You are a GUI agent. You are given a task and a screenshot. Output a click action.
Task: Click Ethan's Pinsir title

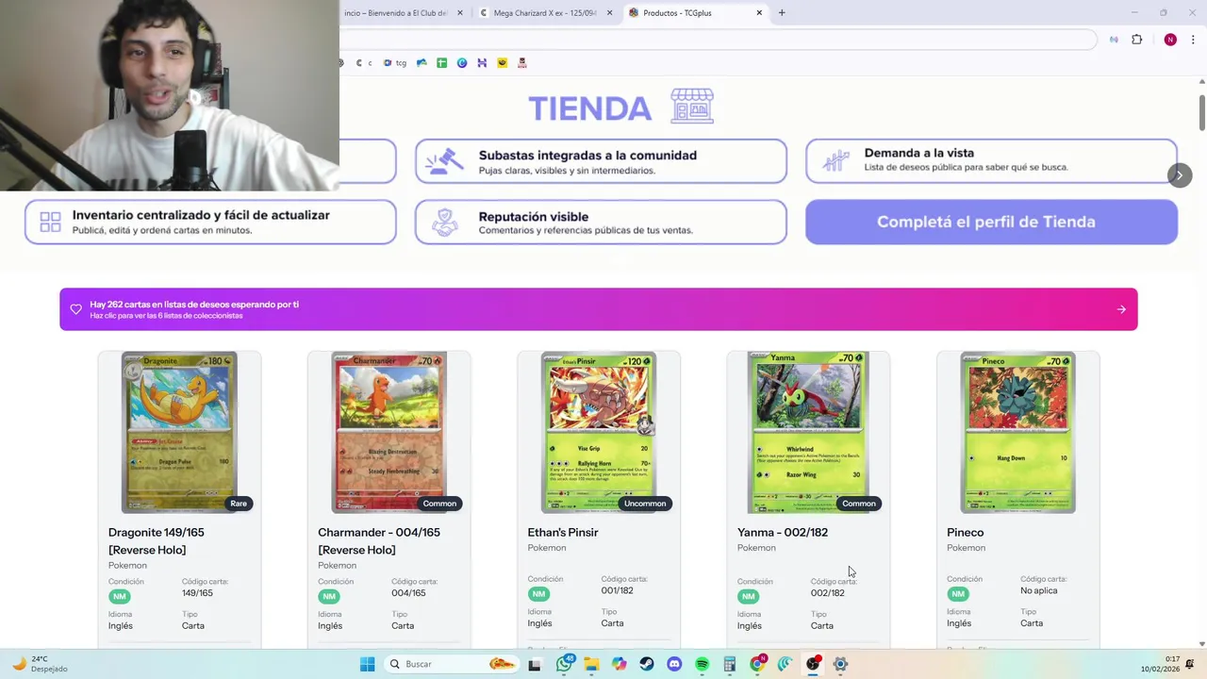(563, 533)
